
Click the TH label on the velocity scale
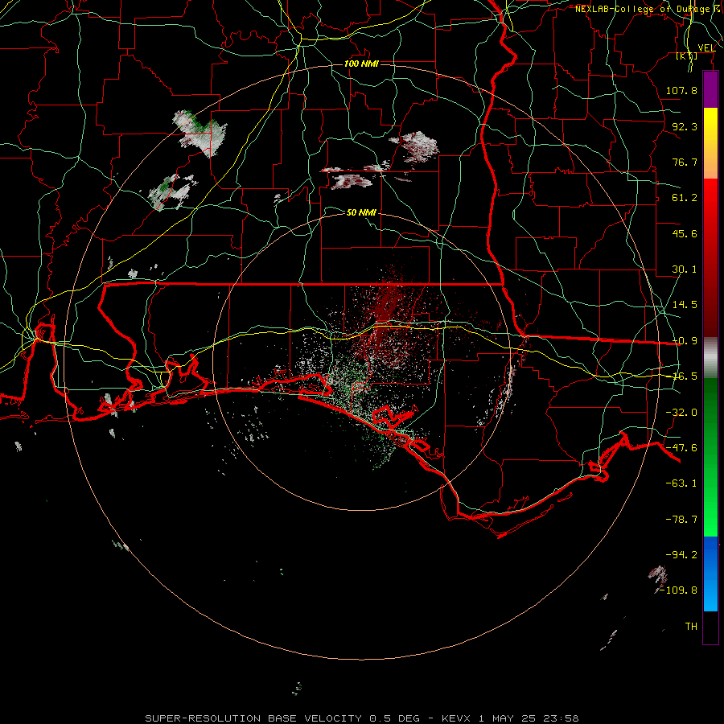click(x=691, y=627)
